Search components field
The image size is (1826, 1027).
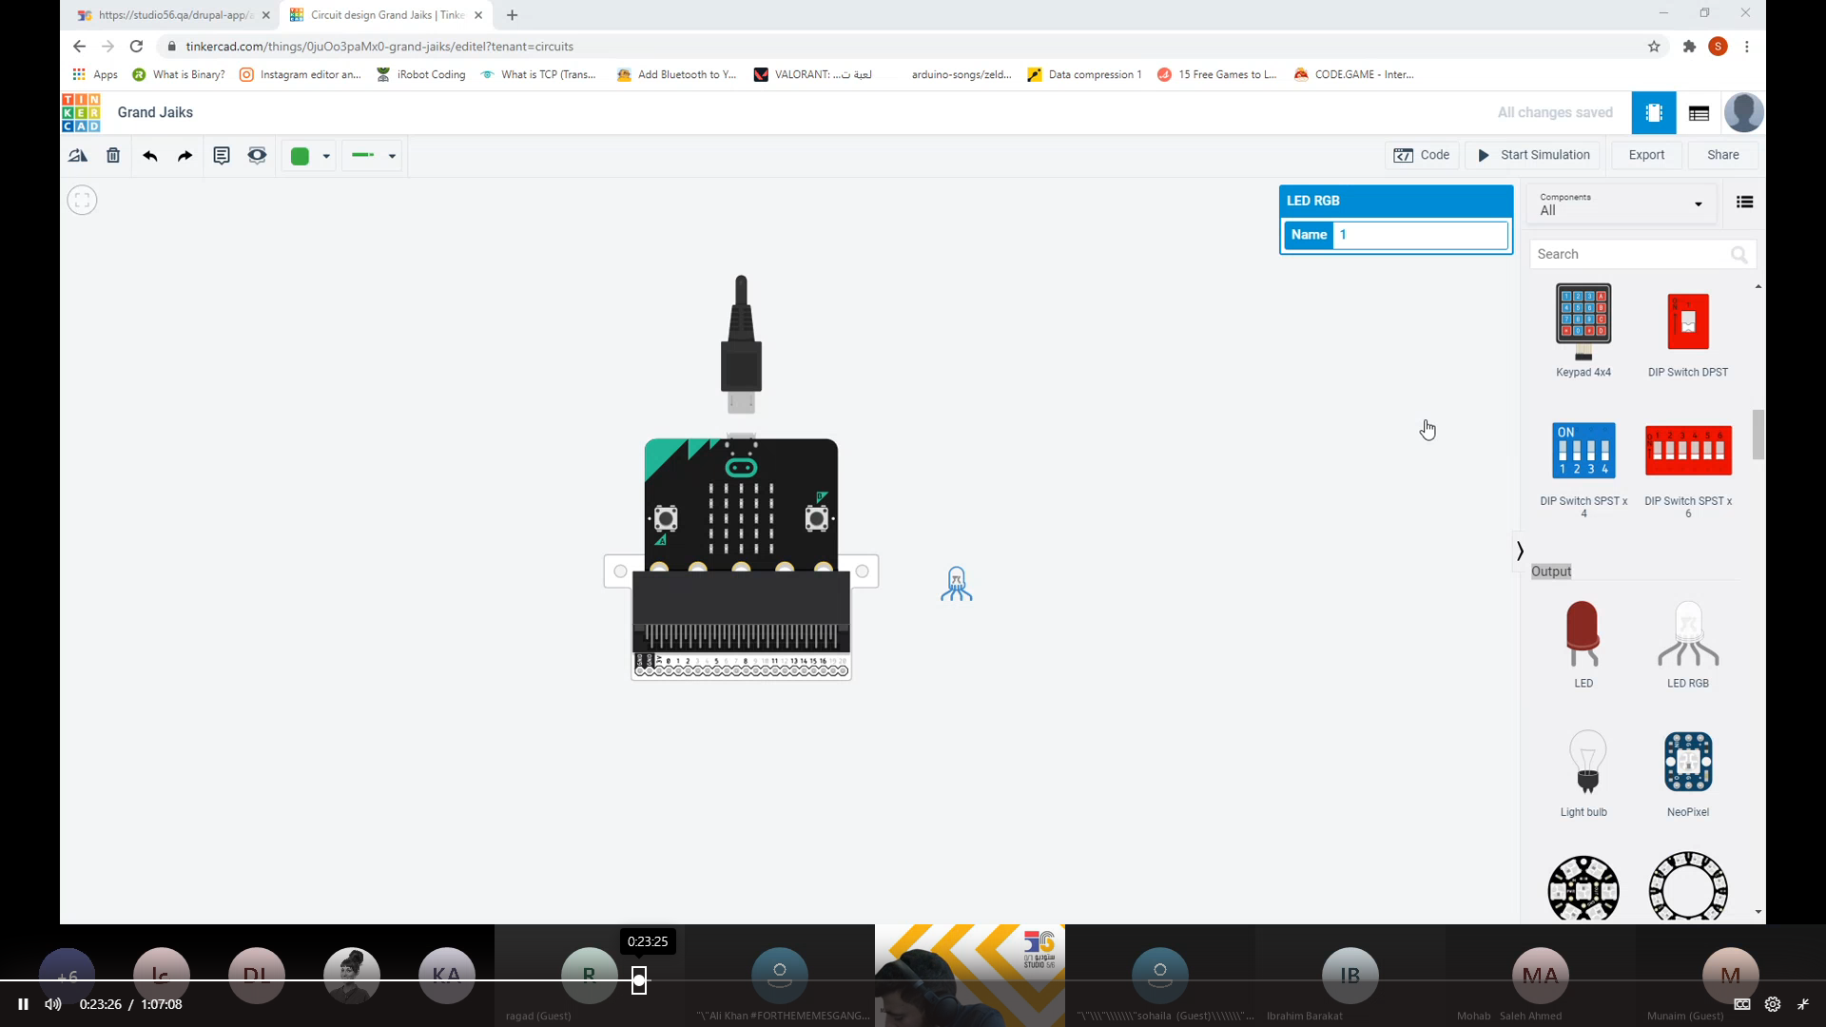(1641, 254)
